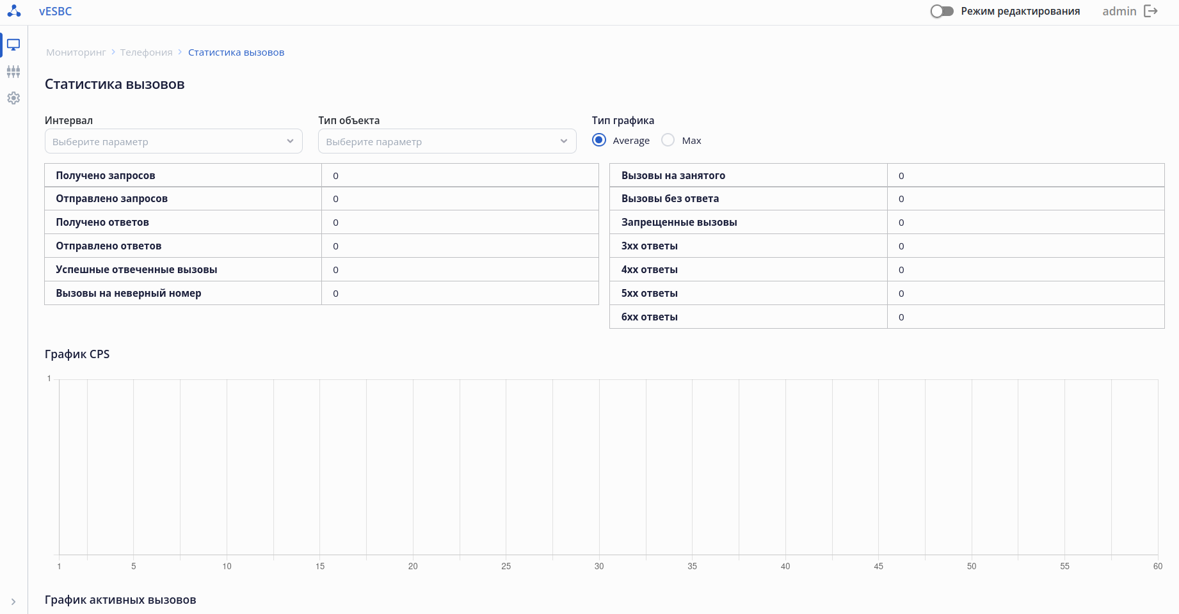Select the Max chart type radio
Image resolution: width=1179 pixels, height=614 pixels.
tap(668, 140)
